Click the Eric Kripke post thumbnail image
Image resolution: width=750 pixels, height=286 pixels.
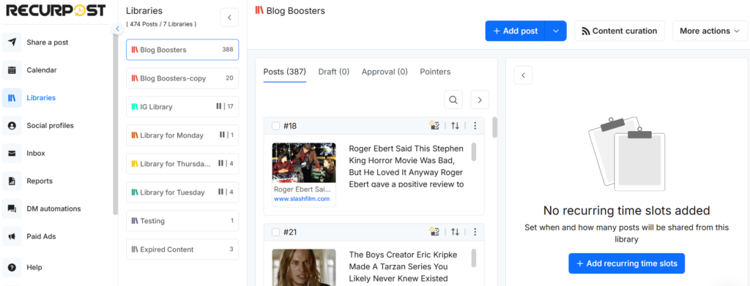[x=304, y=268]
